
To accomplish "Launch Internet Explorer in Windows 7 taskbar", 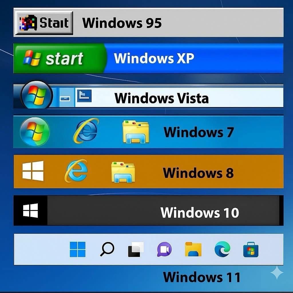I will pos(86,131).
